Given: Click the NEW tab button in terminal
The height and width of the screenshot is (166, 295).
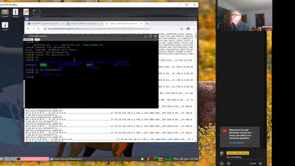Looking at the screenshot, I should 28,40.
